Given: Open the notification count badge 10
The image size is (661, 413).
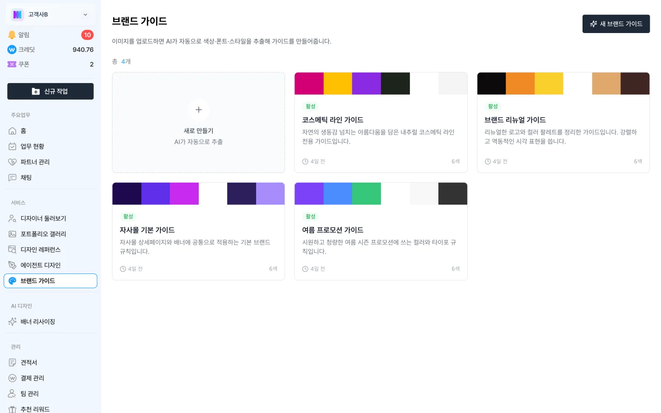Looking at the screenshot, I should coord(87,35).
